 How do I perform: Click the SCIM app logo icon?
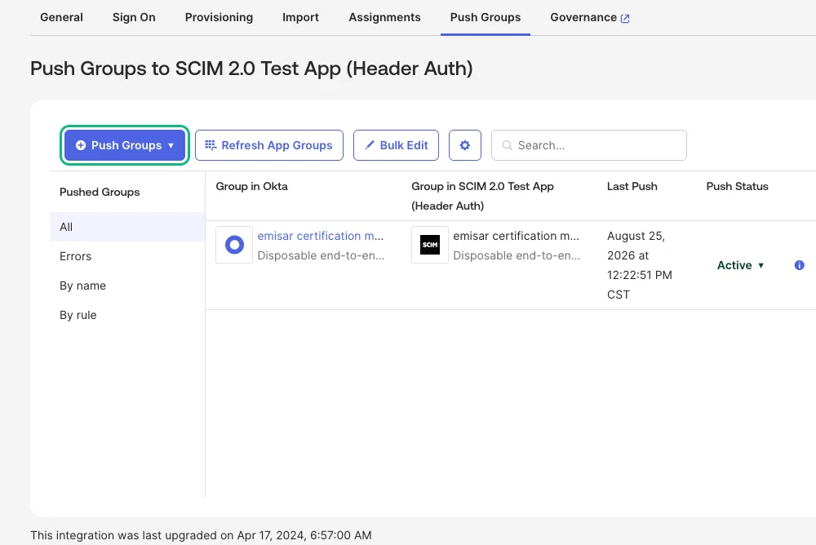pos(430,245)
